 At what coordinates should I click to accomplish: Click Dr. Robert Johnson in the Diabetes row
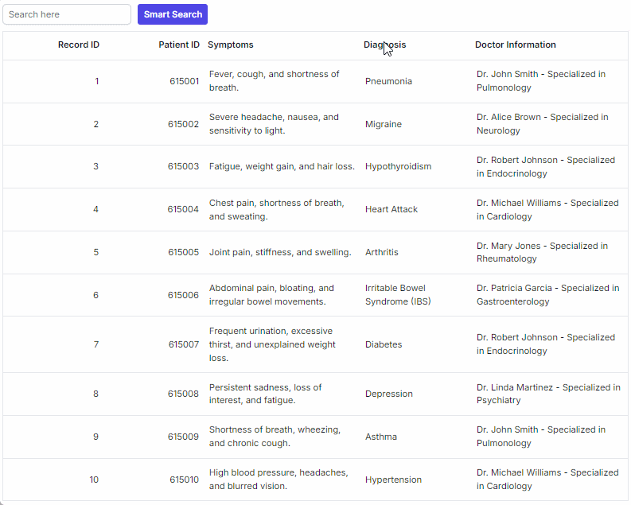[x=546, y=344]
